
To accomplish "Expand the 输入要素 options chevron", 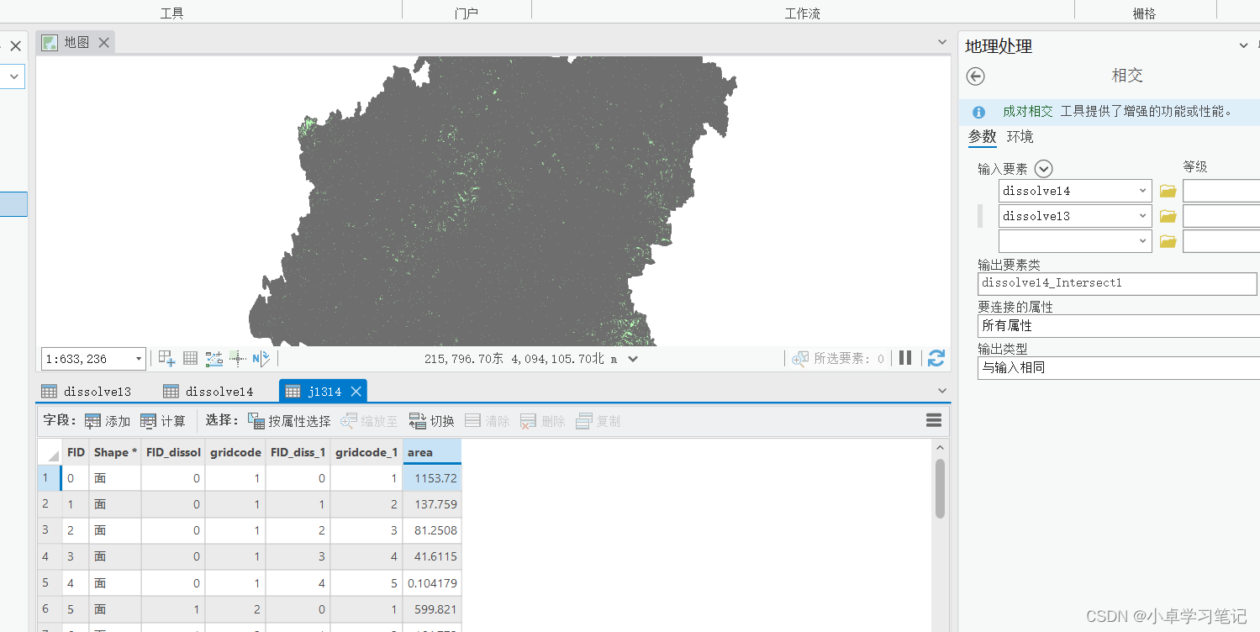I will point(1043,168).
